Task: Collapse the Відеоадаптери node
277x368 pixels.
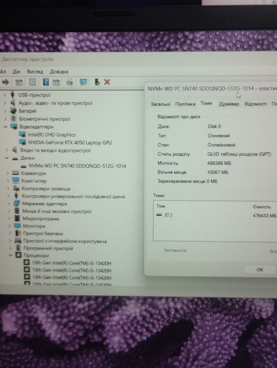Action: tap(6, 127)
